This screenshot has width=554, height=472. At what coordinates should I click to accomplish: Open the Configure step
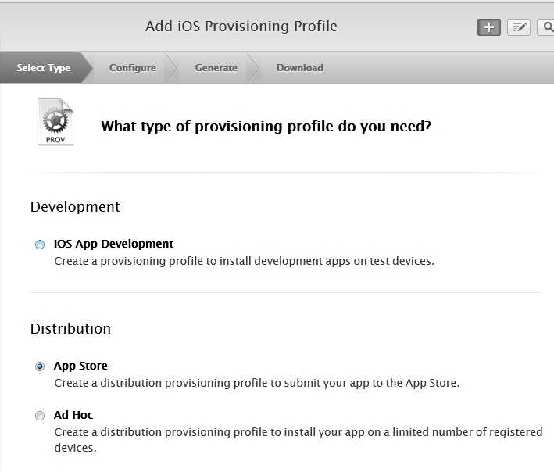(x=133, y=68)
